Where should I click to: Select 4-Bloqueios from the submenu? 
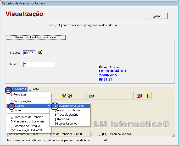62,119
